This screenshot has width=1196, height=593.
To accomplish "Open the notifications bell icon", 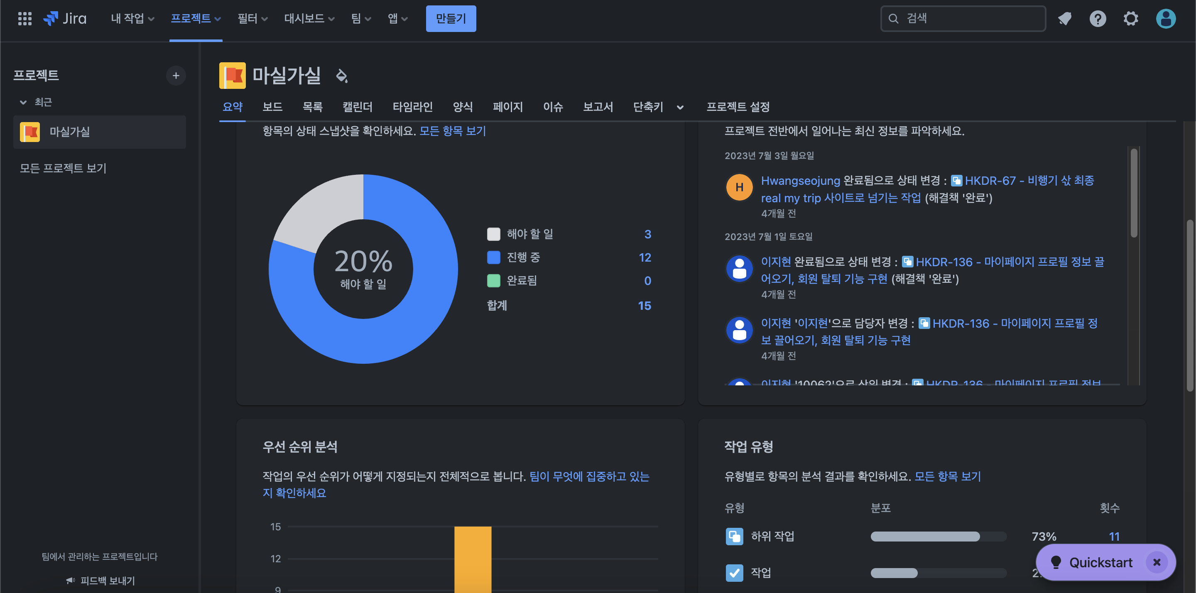I will tap(1064, 19).
